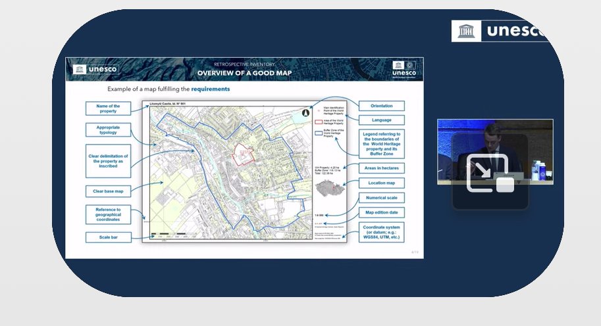This screenshot has width=601, height=326.
Task: Click the 'Clear base map' label box
Action: point(108,191)
